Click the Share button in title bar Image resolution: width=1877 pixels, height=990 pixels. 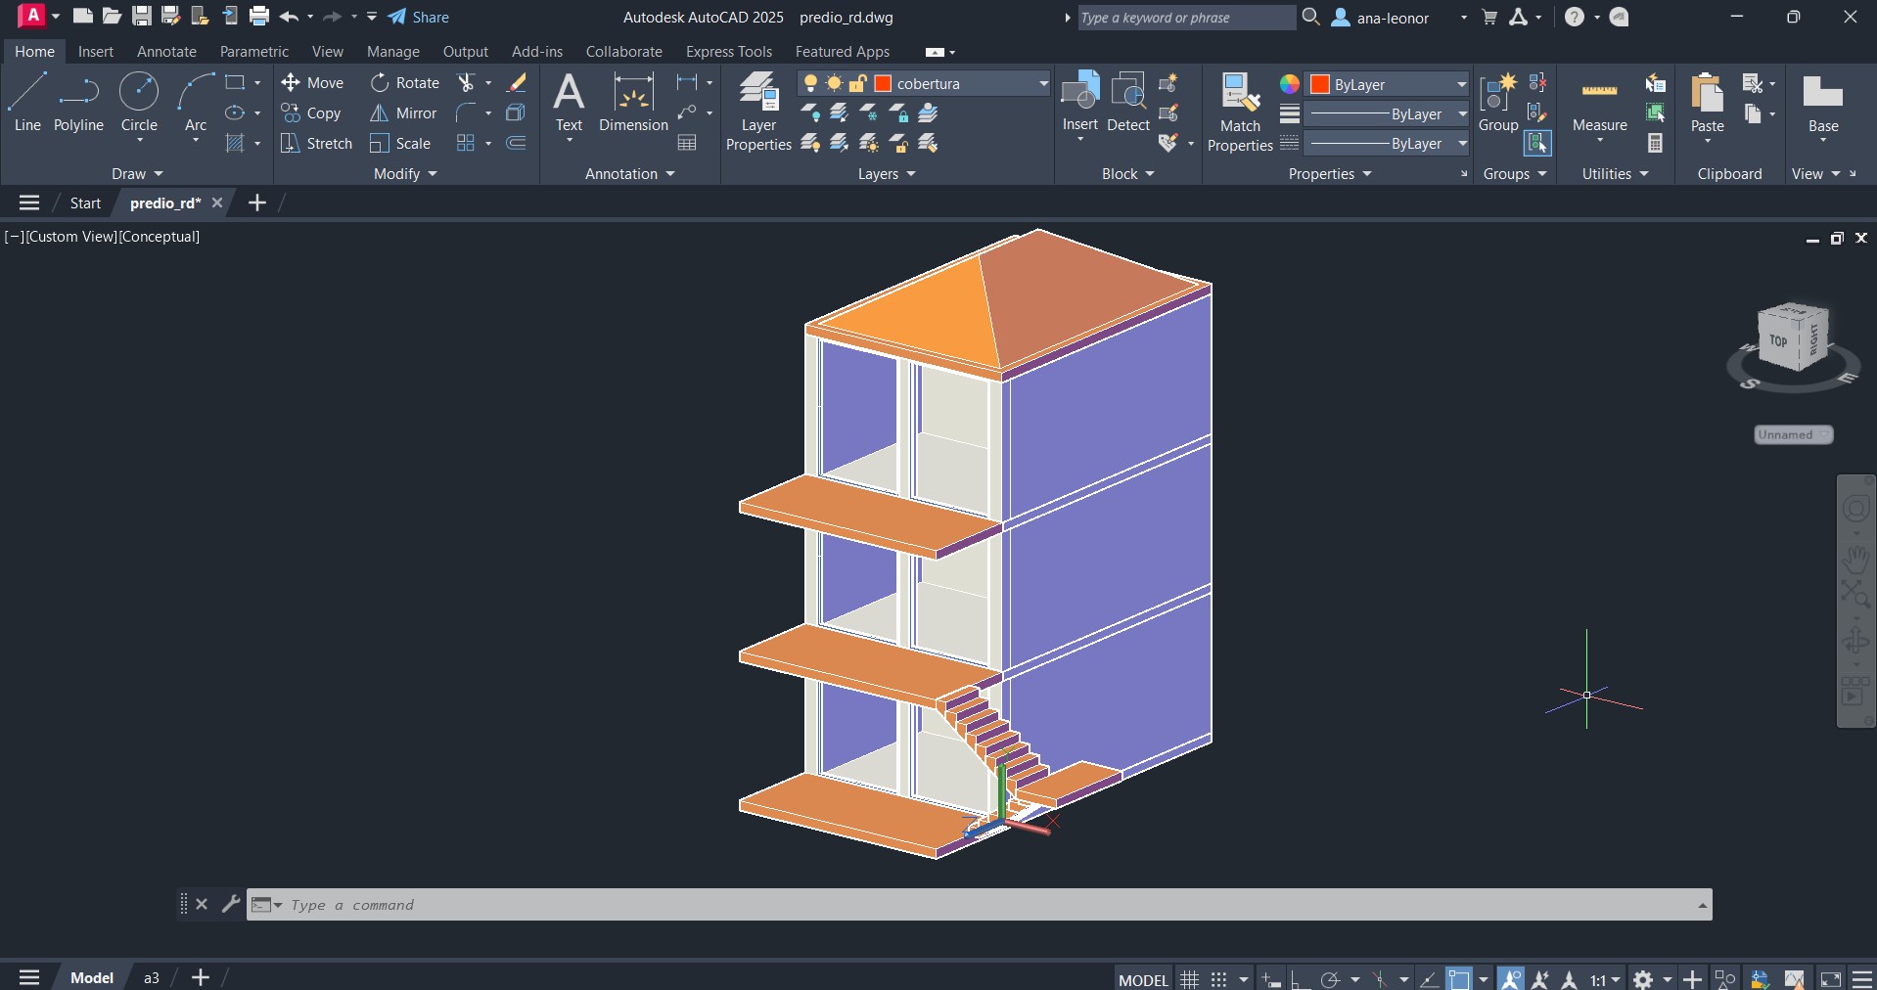pyautogui.click(x=419, y=18)
